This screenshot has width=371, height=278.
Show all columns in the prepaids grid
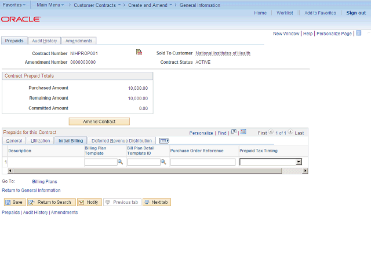pos(164,141)
